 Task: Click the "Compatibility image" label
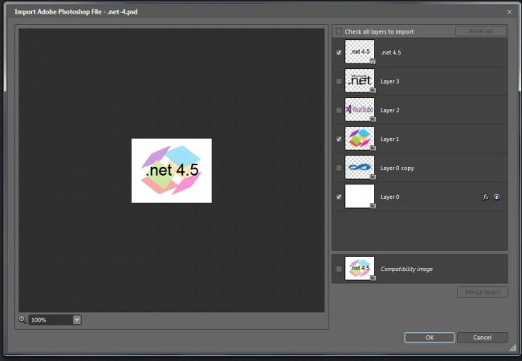406,269
